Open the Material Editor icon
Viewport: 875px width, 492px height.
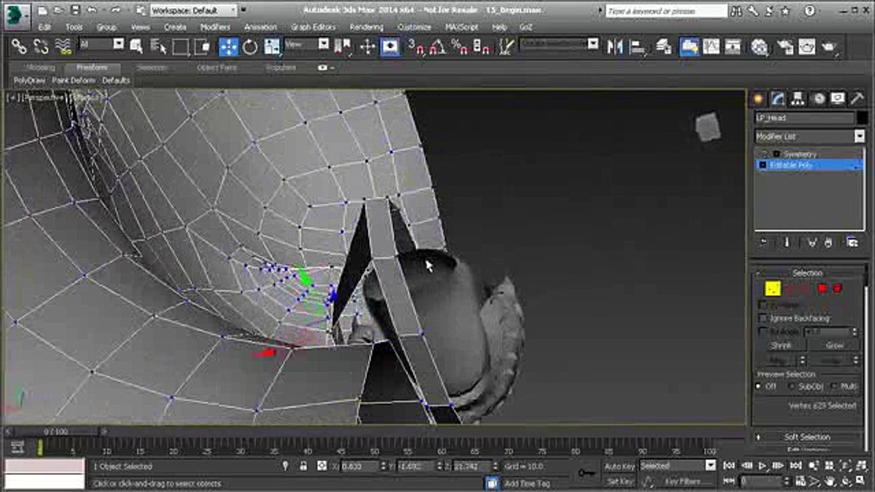click(759, 46)
